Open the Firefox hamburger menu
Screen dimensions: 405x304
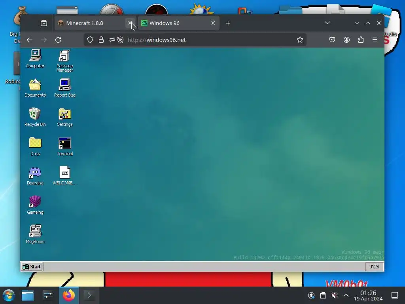click(375, 40)
